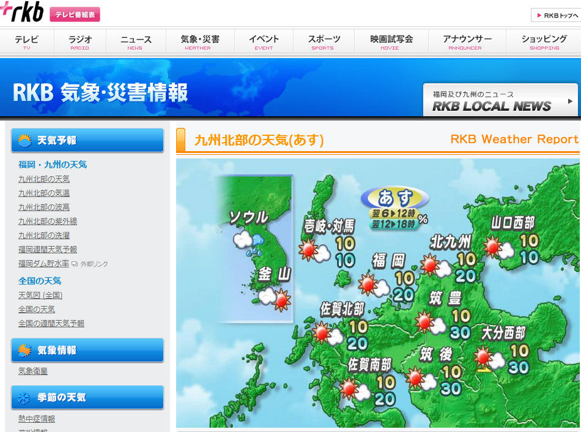Image resolution: width=581 pixels, height=432 pixels.
Task: Click the 季節の天気 section header
Action: pos(87,398)
